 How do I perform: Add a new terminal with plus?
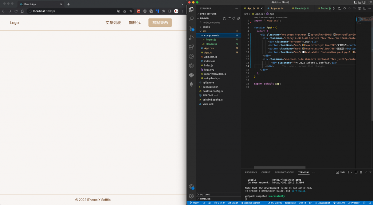coord(348,172)
